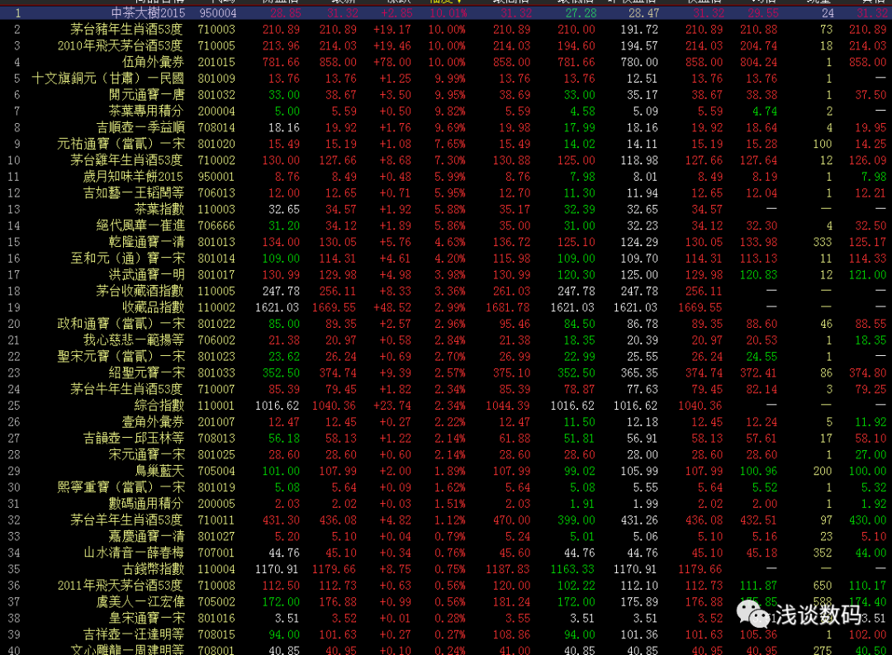Click code 706666 for 絕代風華
Viewport: 892px width, 655px height.
point(216,226)
